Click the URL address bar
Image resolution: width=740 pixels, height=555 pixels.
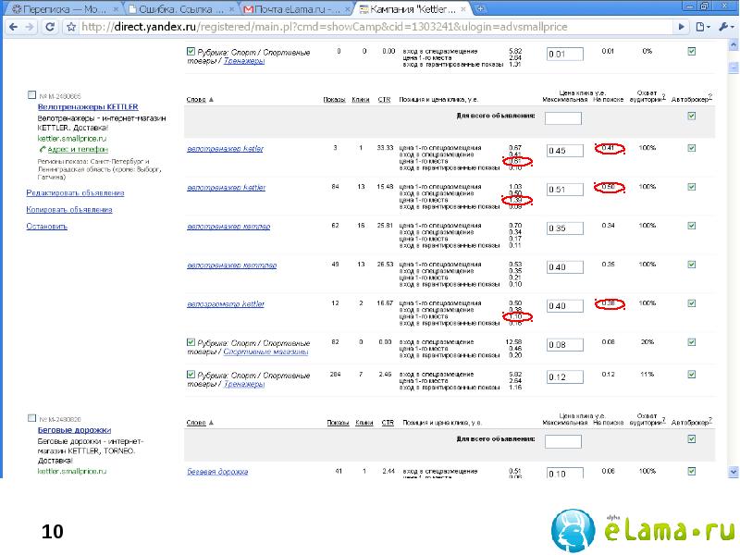click(370, 27)
